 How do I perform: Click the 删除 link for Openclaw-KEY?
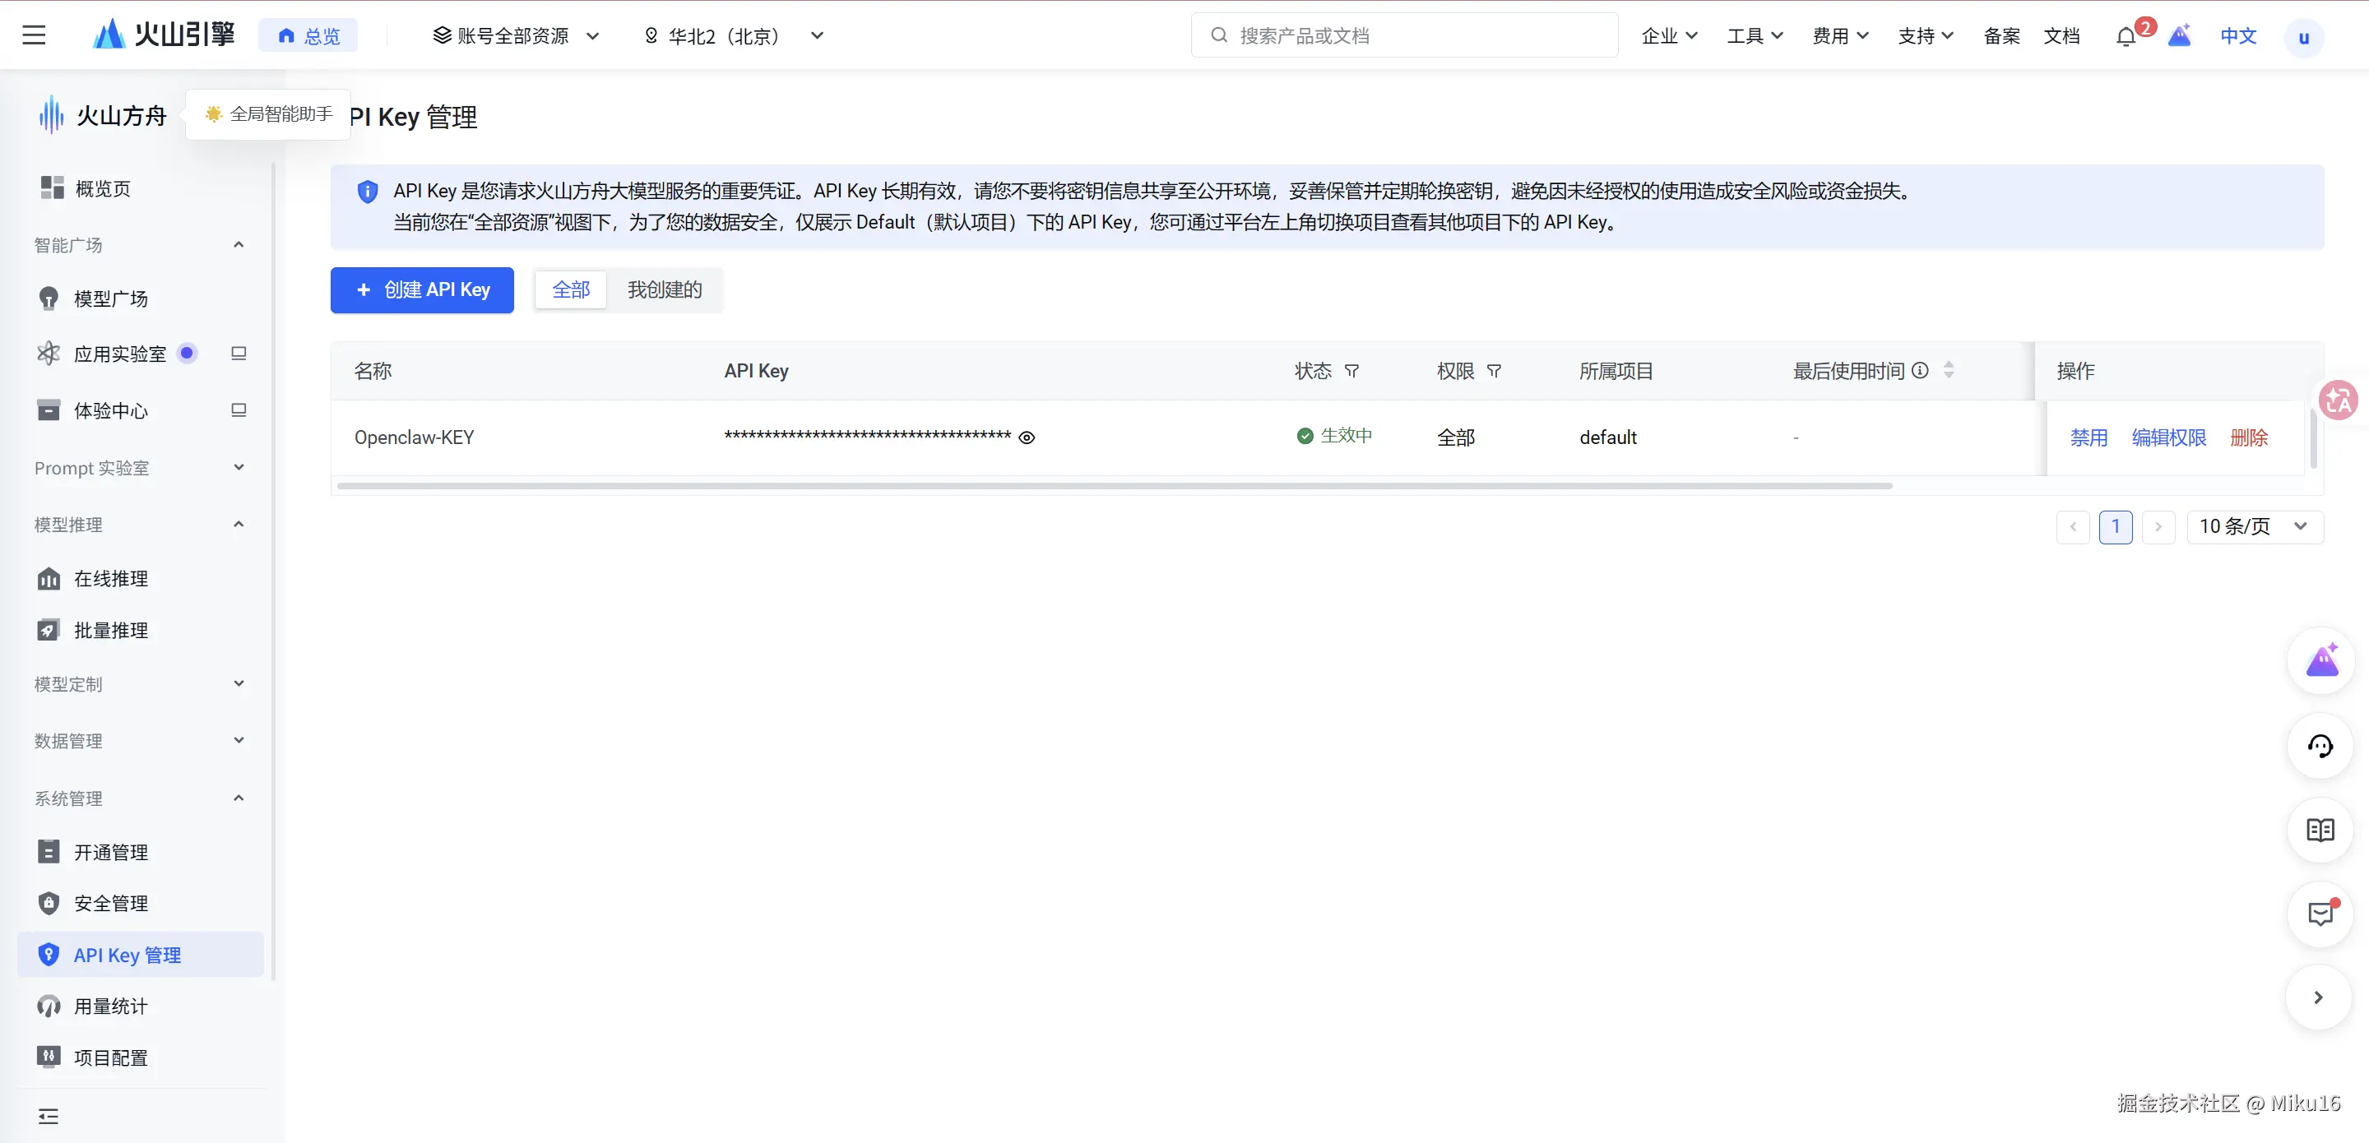[x=2249, y=437]
